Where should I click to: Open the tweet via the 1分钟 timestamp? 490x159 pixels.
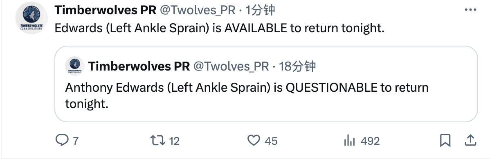pyautogui.click(x=260, y=10)
